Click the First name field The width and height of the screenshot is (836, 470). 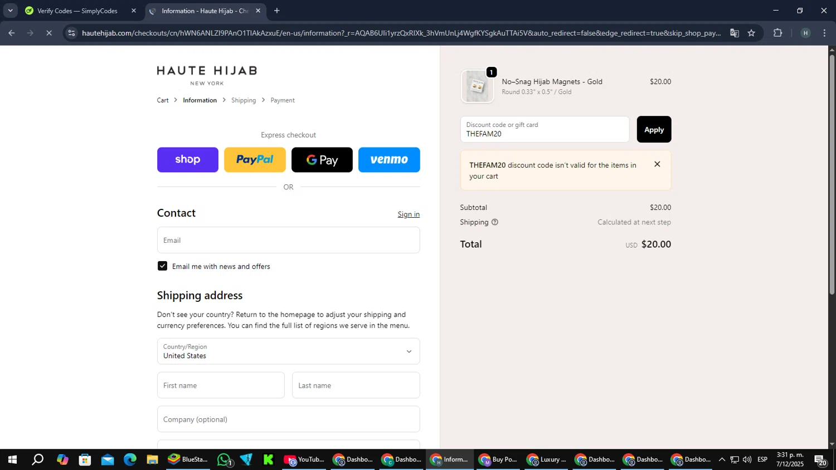click(221, 385)
